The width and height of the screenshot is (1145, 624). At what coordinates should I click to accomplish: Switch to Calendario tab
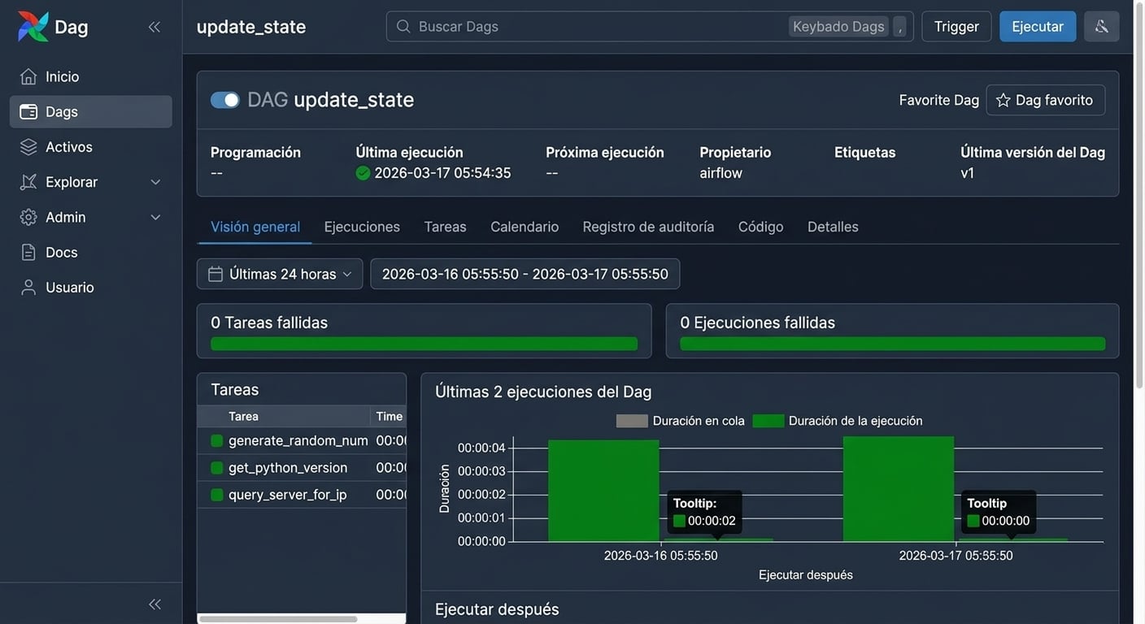pyautogui.click(x=525, y=227)
